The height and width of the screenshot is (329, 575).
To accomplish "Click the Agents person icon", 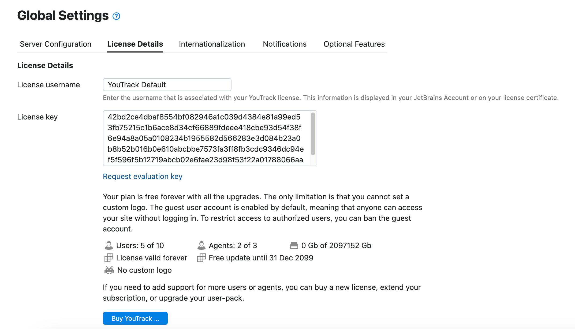I will tap(201, 245).
